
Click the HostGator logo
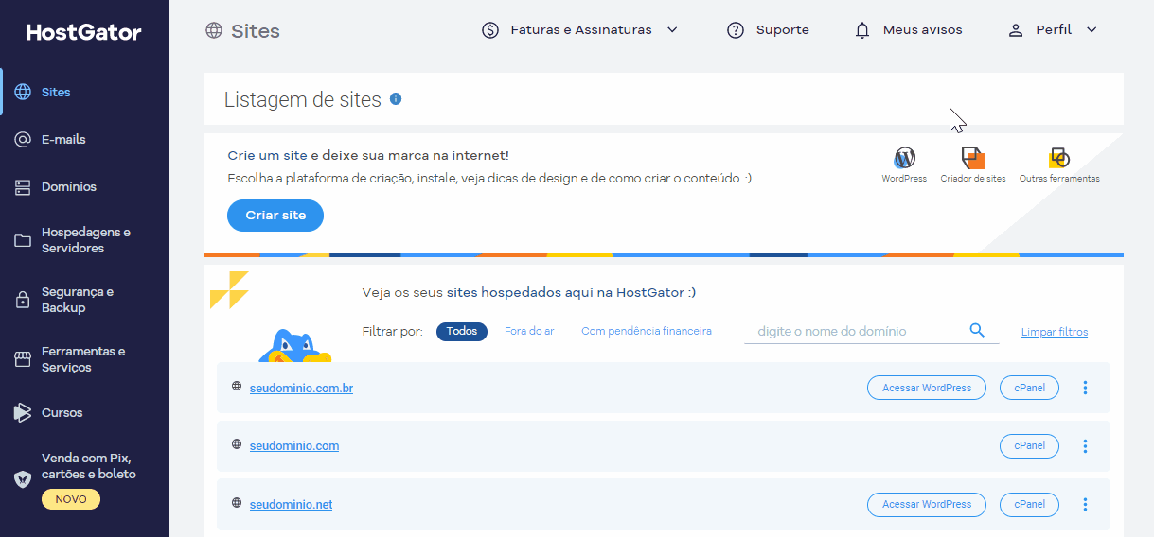point(83,33)
